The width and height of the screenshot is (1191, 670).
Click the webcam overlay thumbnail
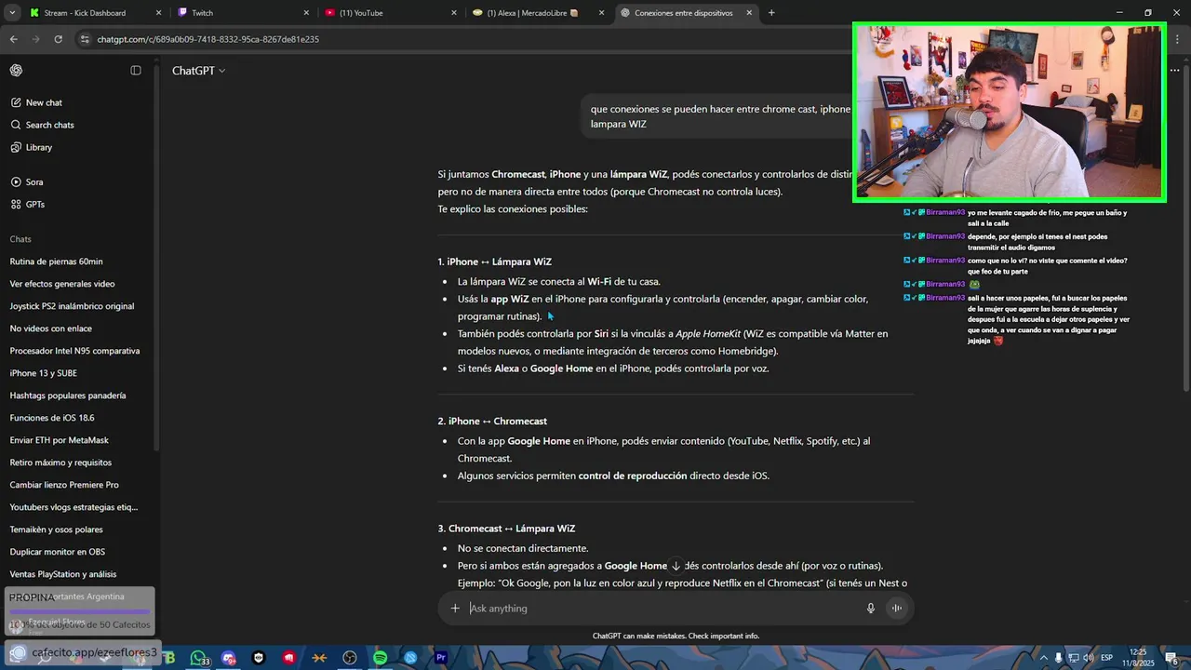[1010, 113]
